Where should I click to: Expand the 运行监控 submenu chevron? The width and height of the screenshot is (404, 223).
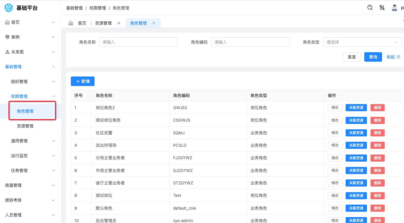coord(53,156)
